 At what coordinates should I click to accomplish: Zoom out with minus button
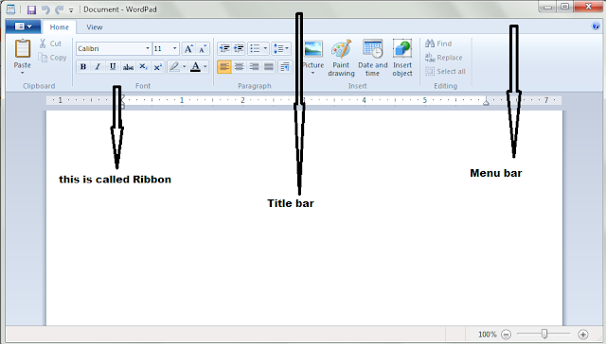click(506, 334)
